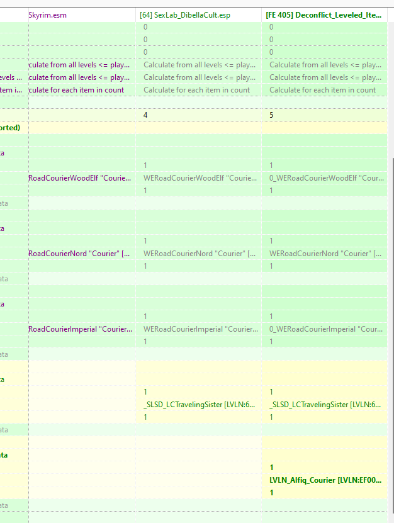Click 'Calculate for each item in count' under Deconflict
394x523 pixels.
[324, 90]
